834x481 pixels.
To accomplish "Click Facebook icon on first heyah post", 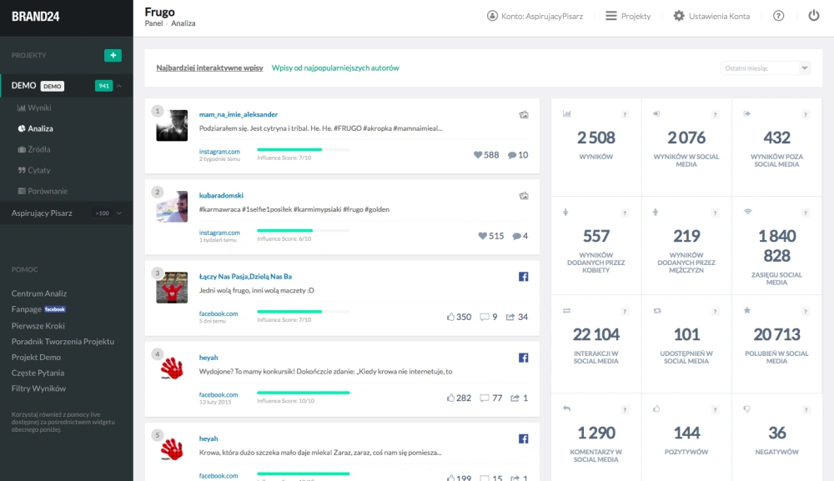I will click(x=524, y=358).
